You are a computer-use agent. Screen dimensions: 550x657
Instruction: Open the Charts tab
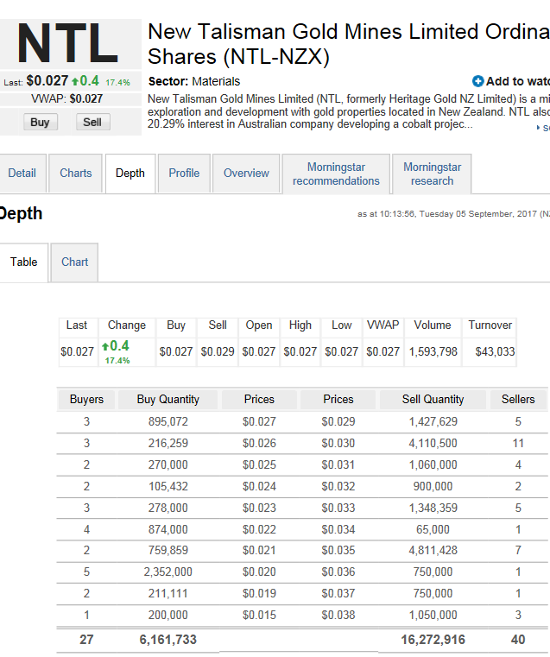[x=76, y=173]
